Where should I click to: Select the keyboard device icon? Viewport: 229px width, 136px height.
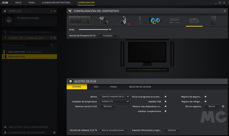pos(79,20)
